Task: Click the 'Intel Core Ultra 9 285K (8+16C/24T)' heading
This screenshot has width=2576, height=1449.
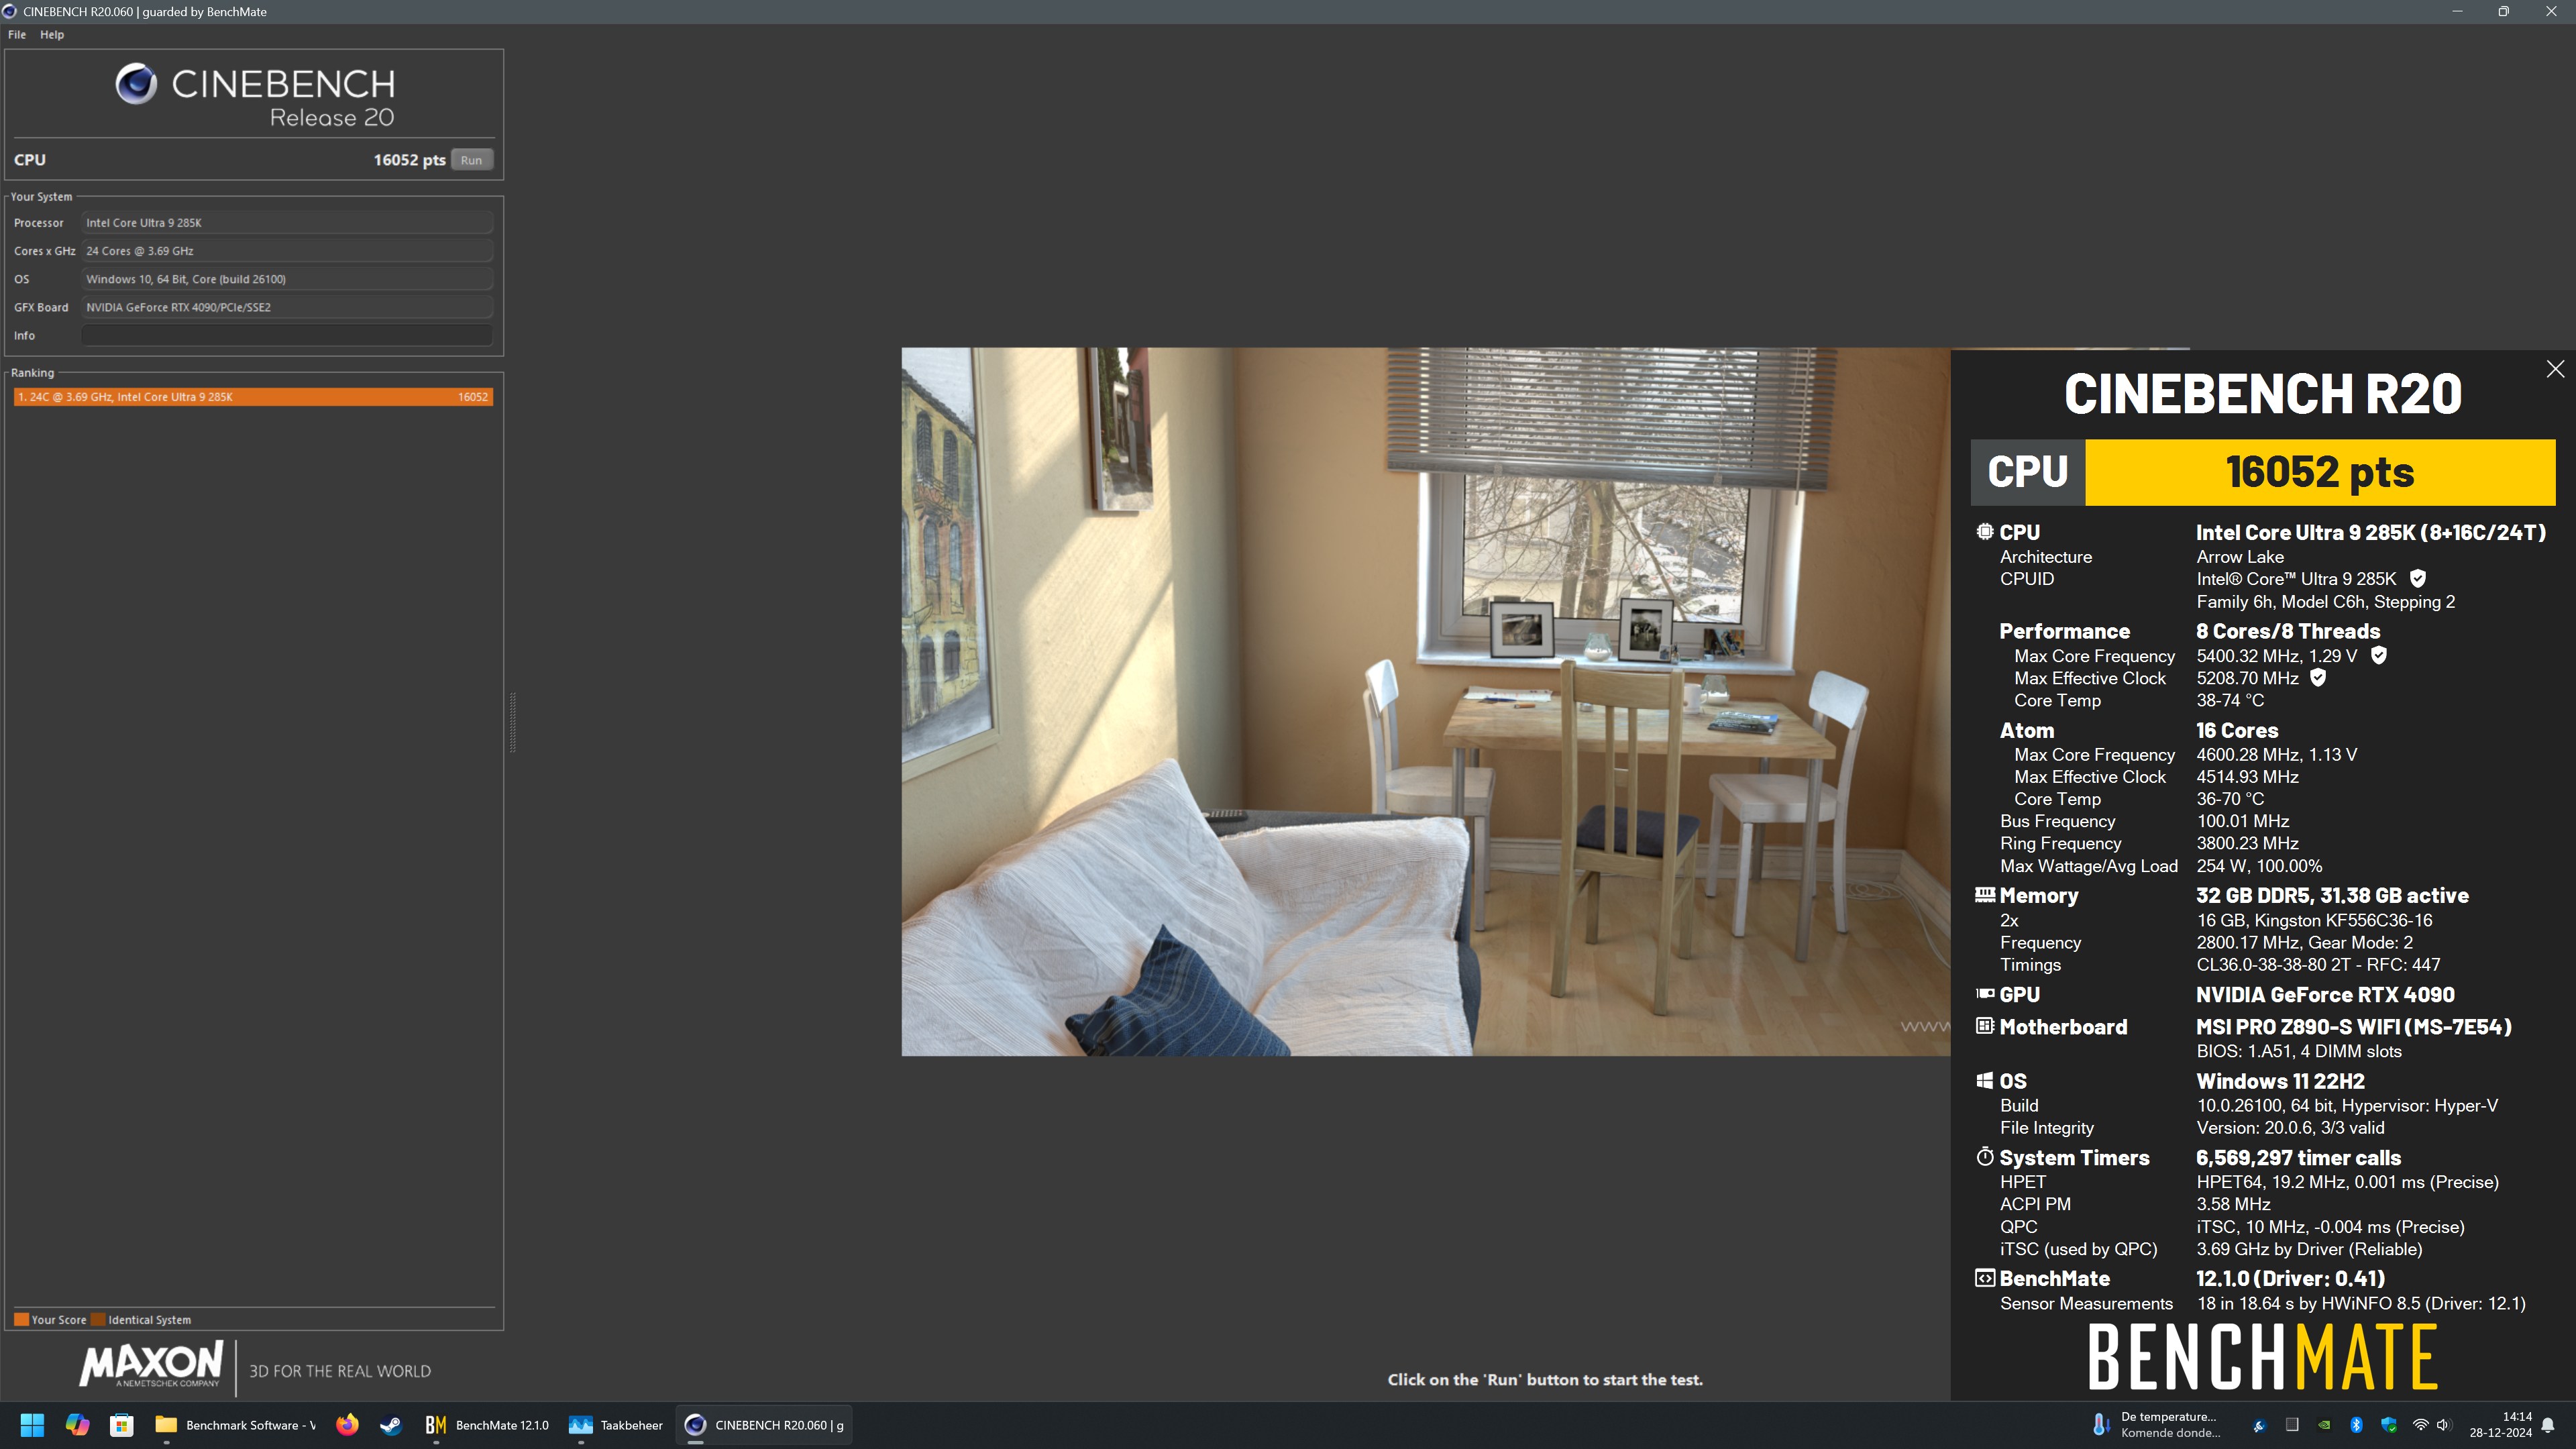Action: tap(2371, 532)
